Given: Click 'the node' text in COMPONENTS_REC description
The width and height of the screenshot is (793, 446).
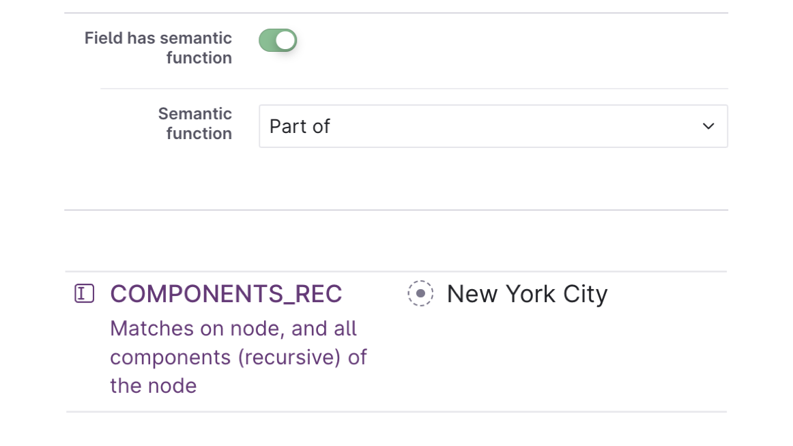Looking at the screenshot, I should tap(154, 386).
